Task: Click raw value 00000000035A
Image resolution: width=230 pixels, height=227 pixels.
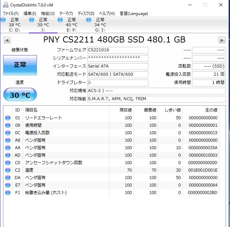Action: click(x=203, y=148)
